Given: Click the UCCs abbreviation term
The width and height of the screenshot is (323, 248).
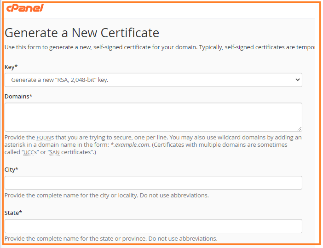Looking at the screenshot, I should (30, 152).
